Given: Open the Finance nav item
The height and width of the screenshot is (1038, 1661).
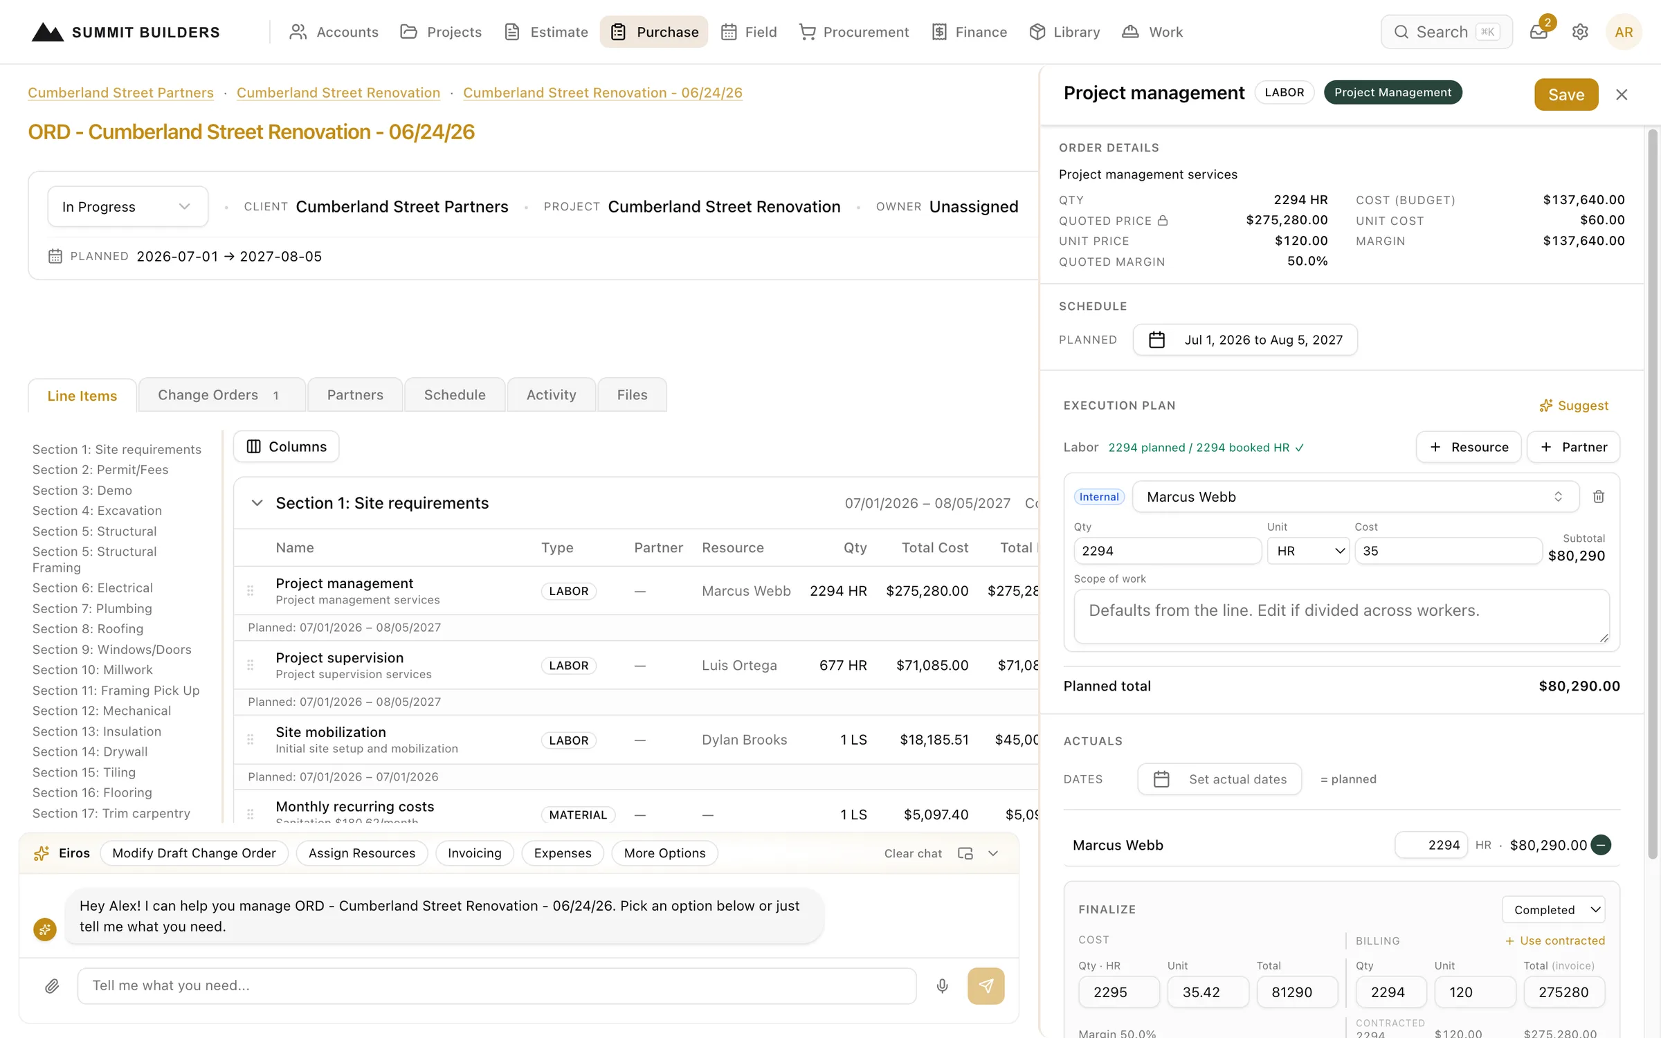Looking at the screenshot, I should (969, 32).
